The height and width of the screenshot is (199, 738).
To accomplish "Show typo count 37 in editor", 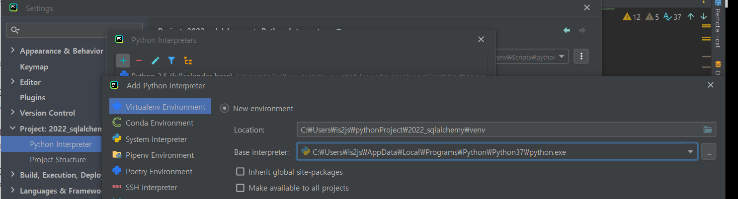I will (x=672, y=17).
